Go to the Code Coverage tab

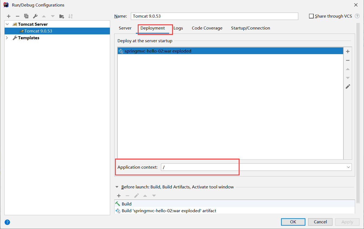click(207, 28)
